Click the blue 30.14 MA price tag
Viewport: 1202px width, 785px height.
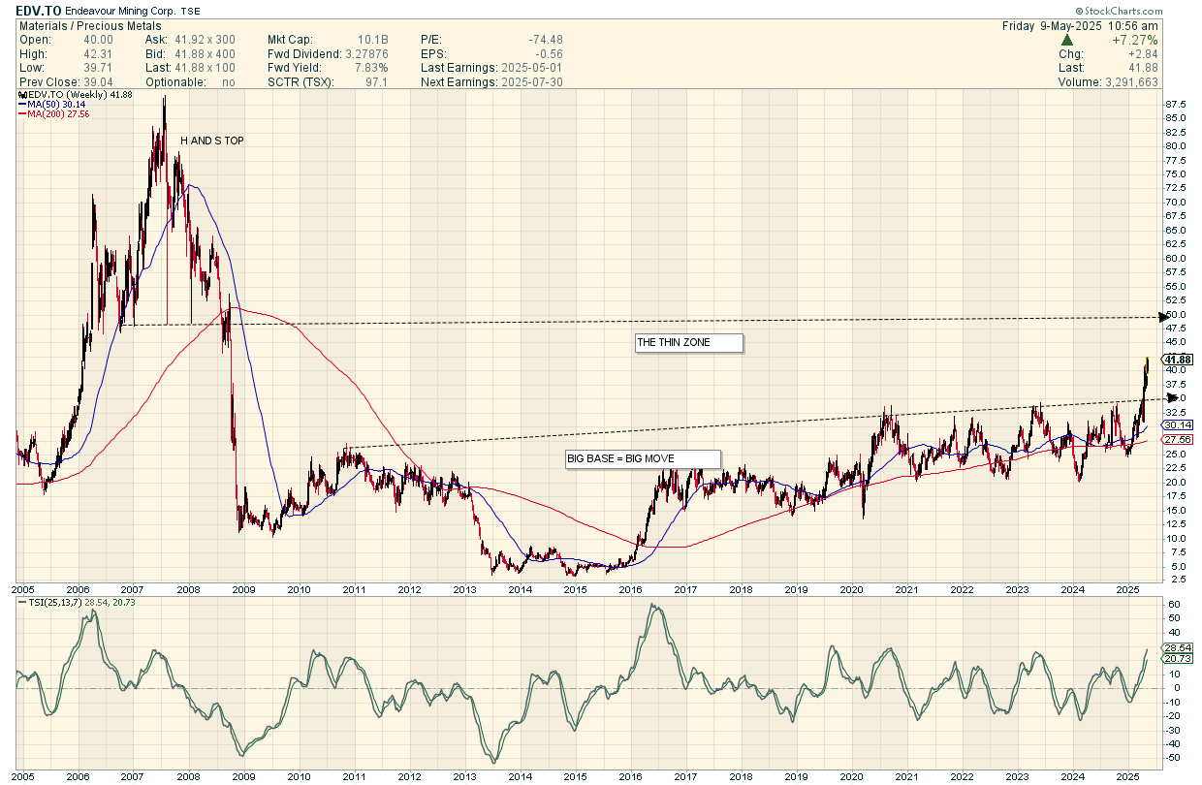click(1177, 425)
